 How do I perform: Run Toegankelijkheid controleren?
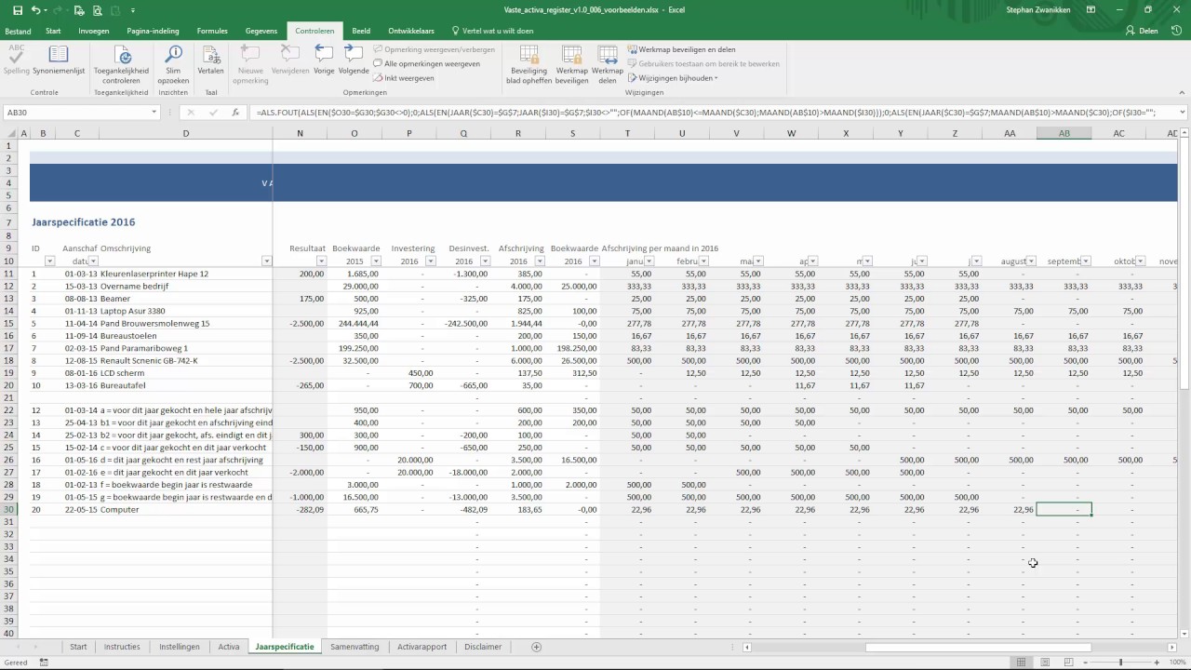tap(122, 64)
